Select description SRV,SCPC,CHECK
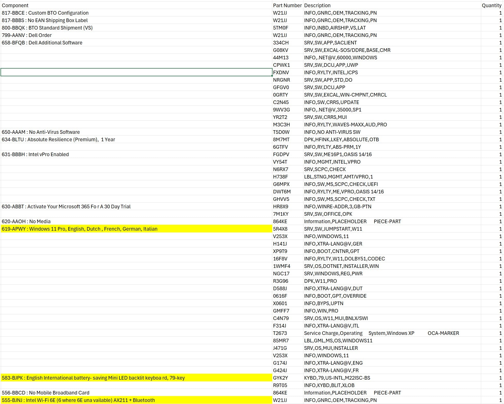 392,169
